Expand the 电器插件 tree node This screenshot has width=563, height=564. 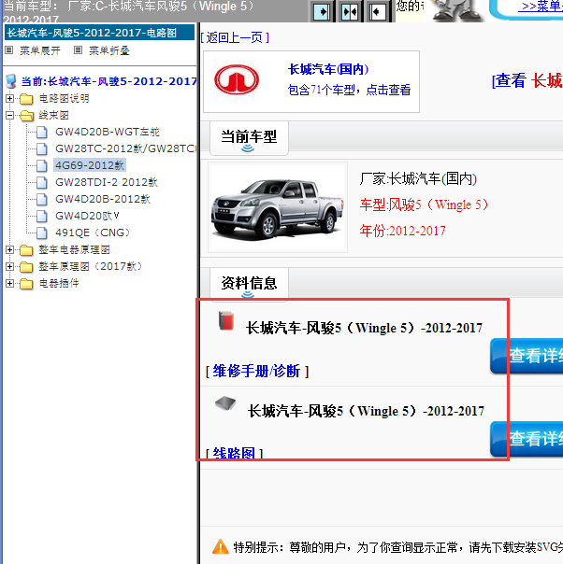point(9,284)
